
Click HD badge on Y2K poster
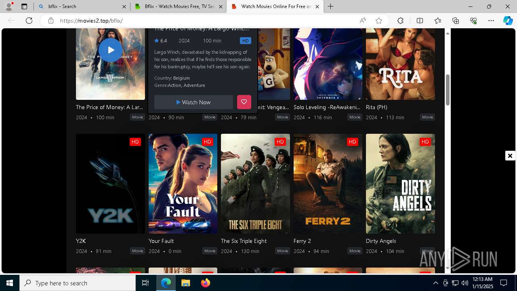click(135, 142)
